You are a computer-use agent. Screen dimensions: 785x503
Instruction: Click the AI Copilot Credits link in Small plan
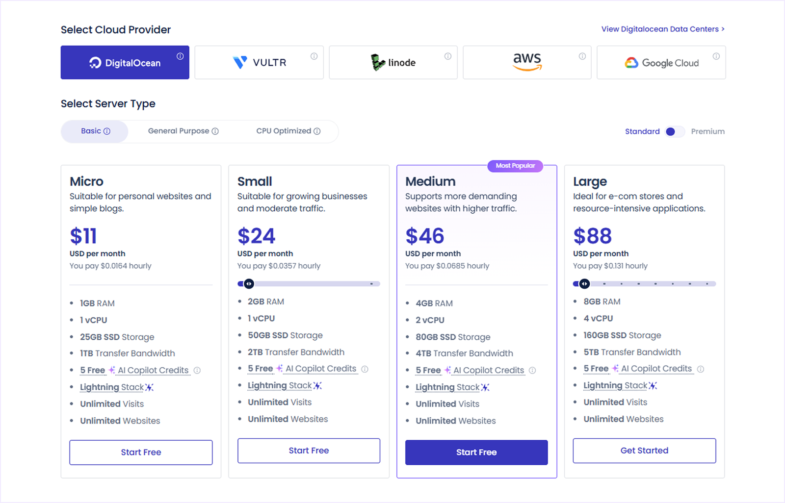click(321, 368)
